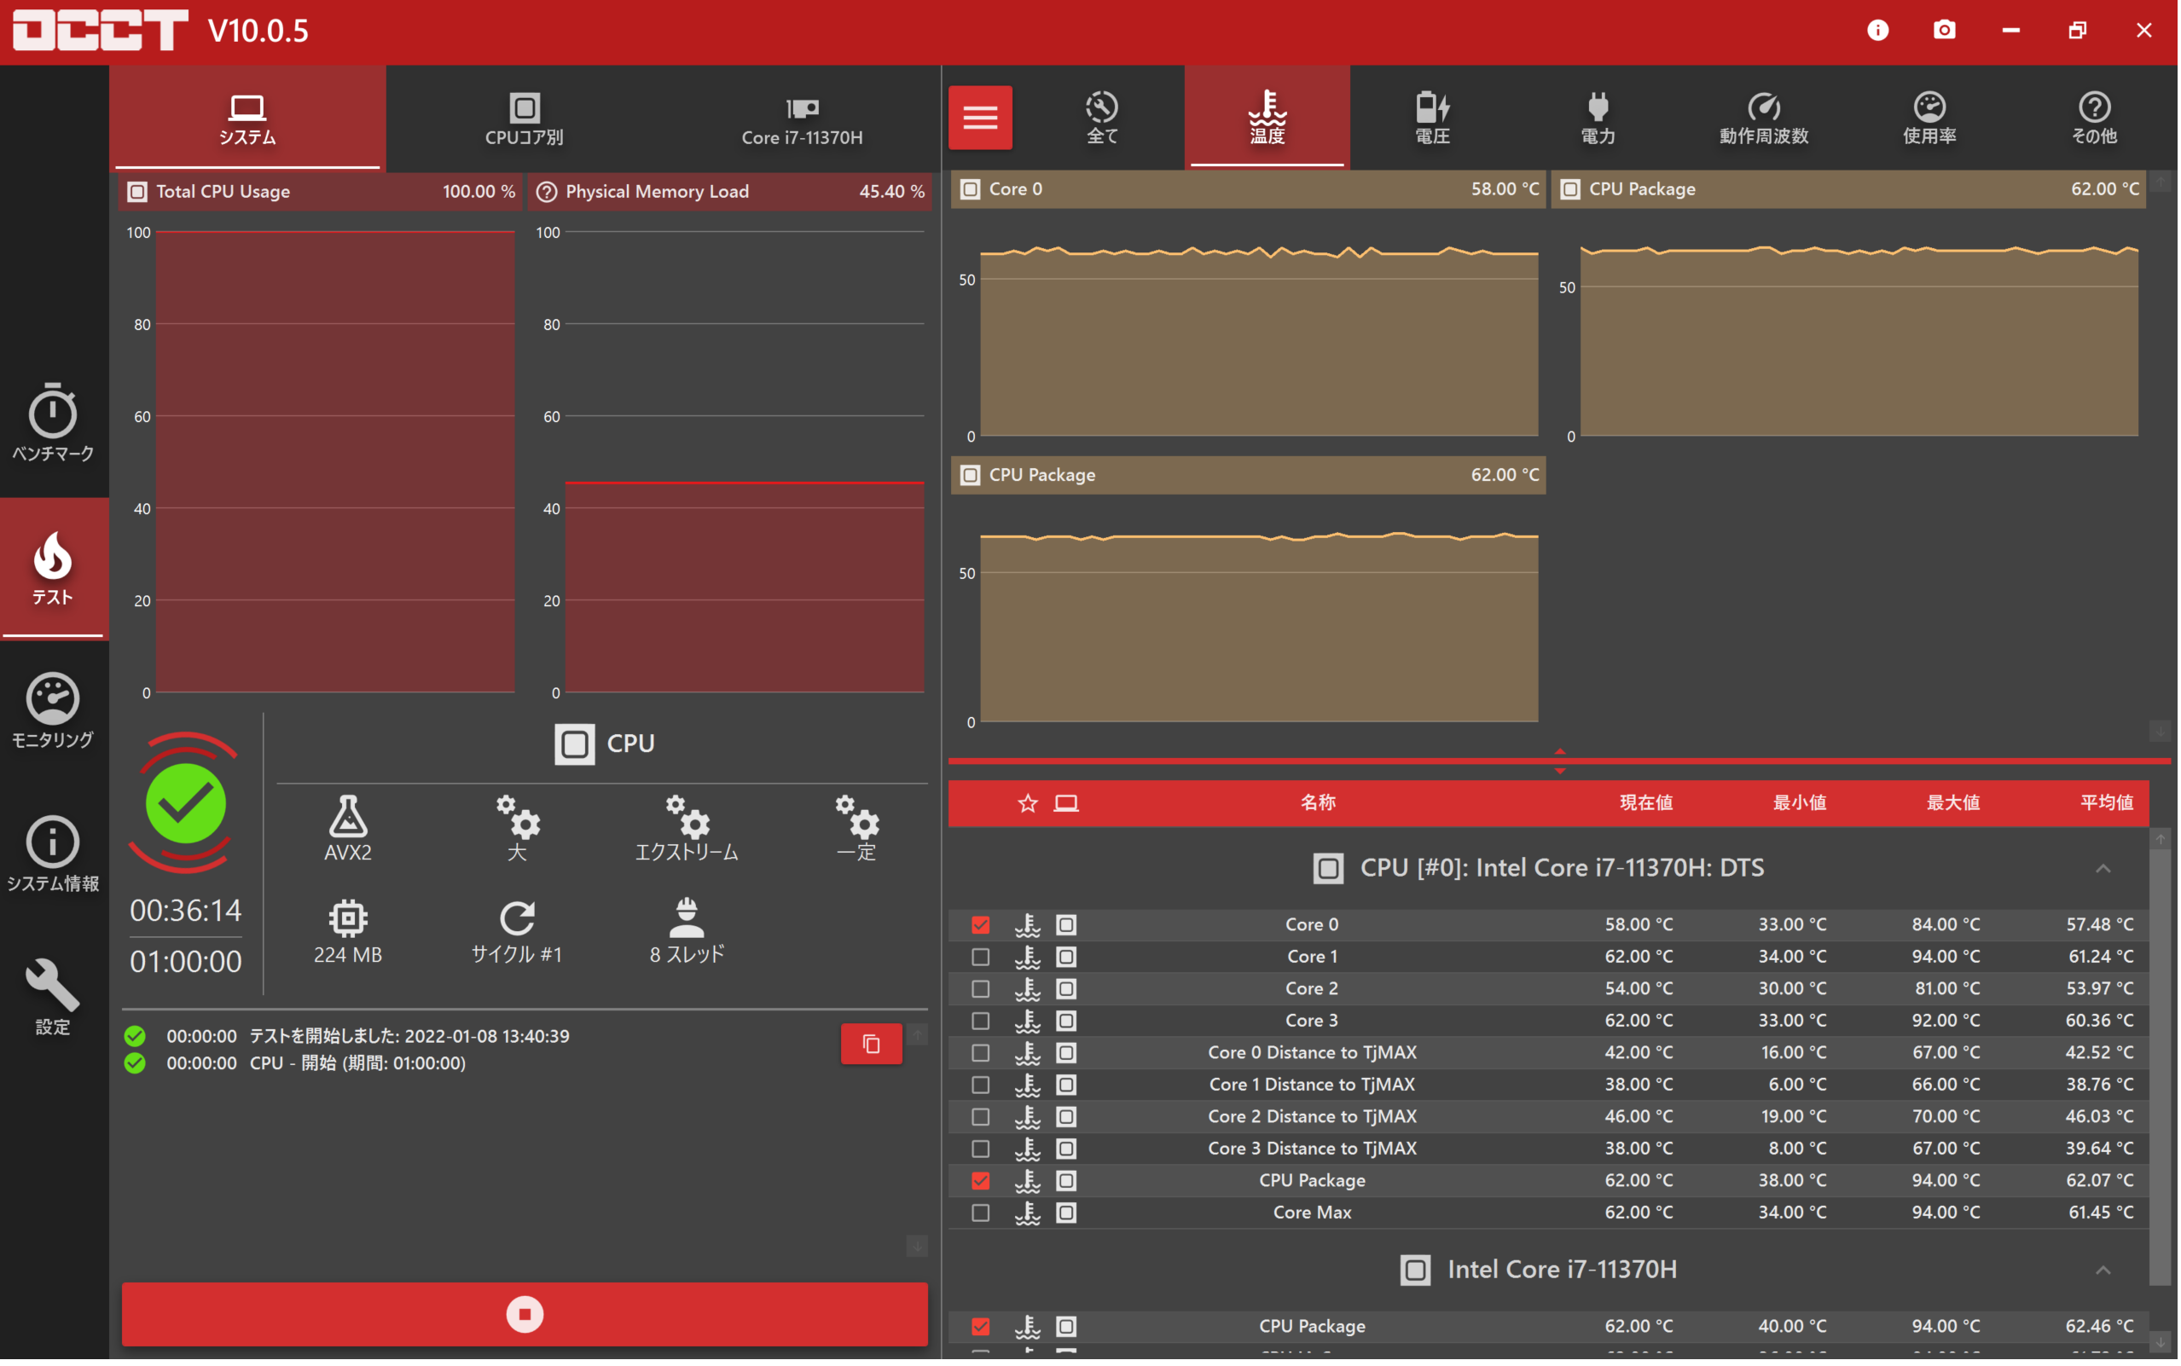This screenshot has width=2181, height=1366.
Task: Enable Core 0 Distance to TjMAX checkbox
Action: click(x=981, y=1054)
